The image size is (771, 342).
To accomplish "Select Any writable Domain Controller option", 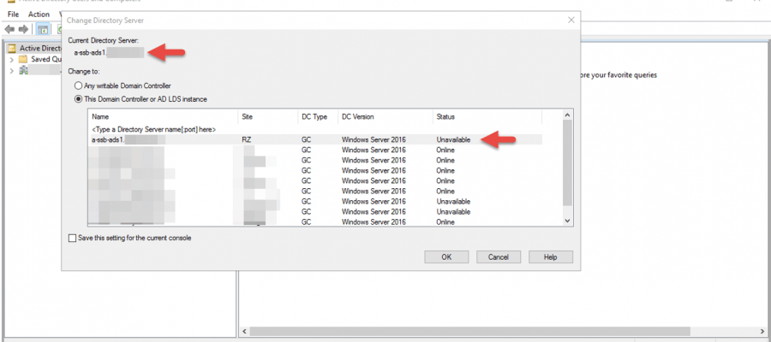I will [x=79, y=85].
